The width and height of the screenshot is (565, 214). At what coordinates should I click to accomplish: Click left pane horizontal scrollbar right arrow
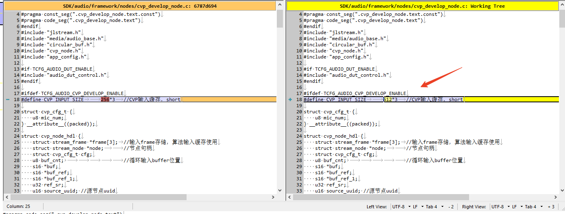pyautogui.click(x=274, y=197)
